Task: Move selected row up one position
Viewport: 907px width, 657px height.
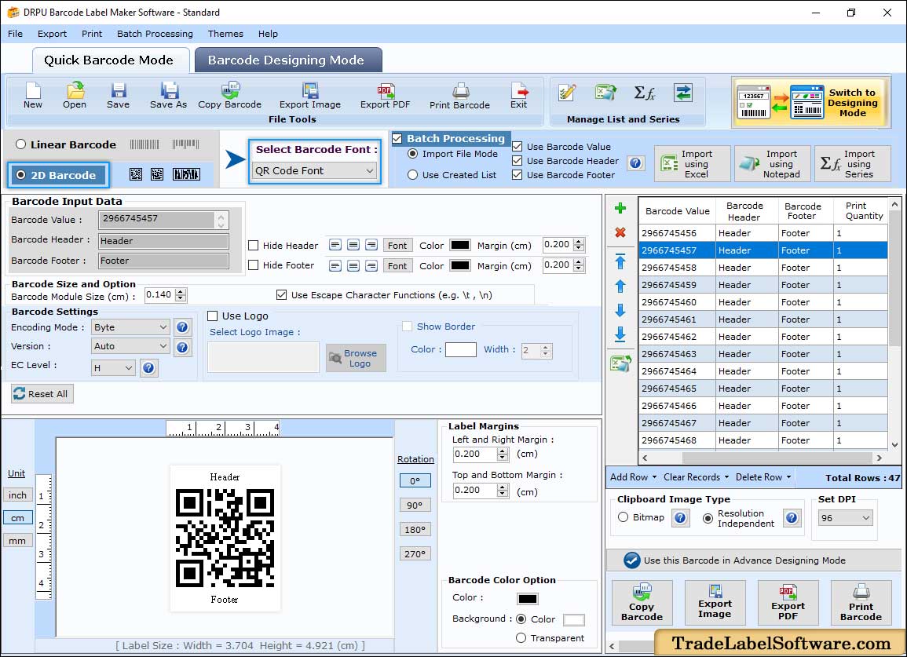Action: (620, 287)
